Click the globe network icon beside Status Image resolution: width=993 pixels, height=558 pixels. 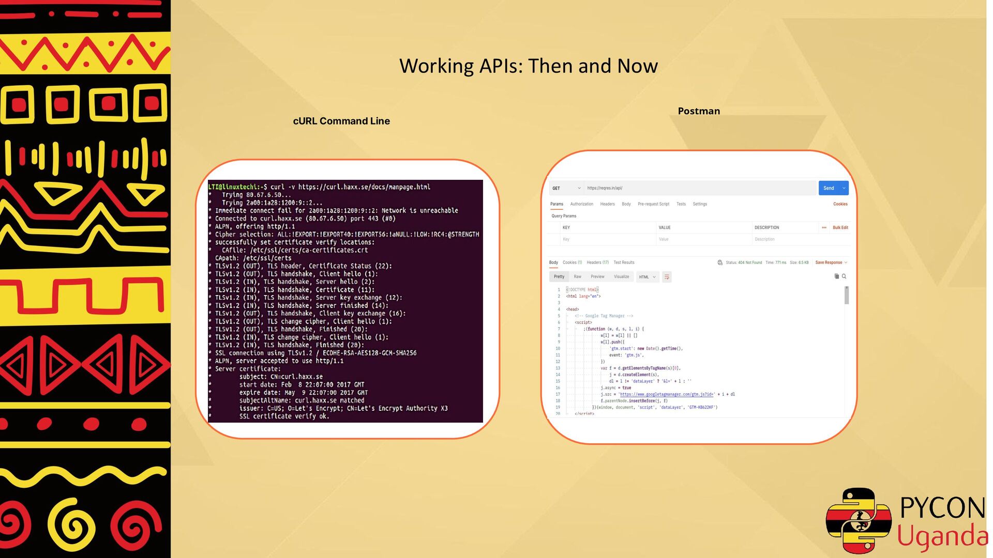pyautogui.click(x=720, y=262)
